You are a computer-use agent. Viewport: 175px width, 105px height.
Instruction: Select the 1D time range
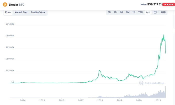(x=109, y=12)
